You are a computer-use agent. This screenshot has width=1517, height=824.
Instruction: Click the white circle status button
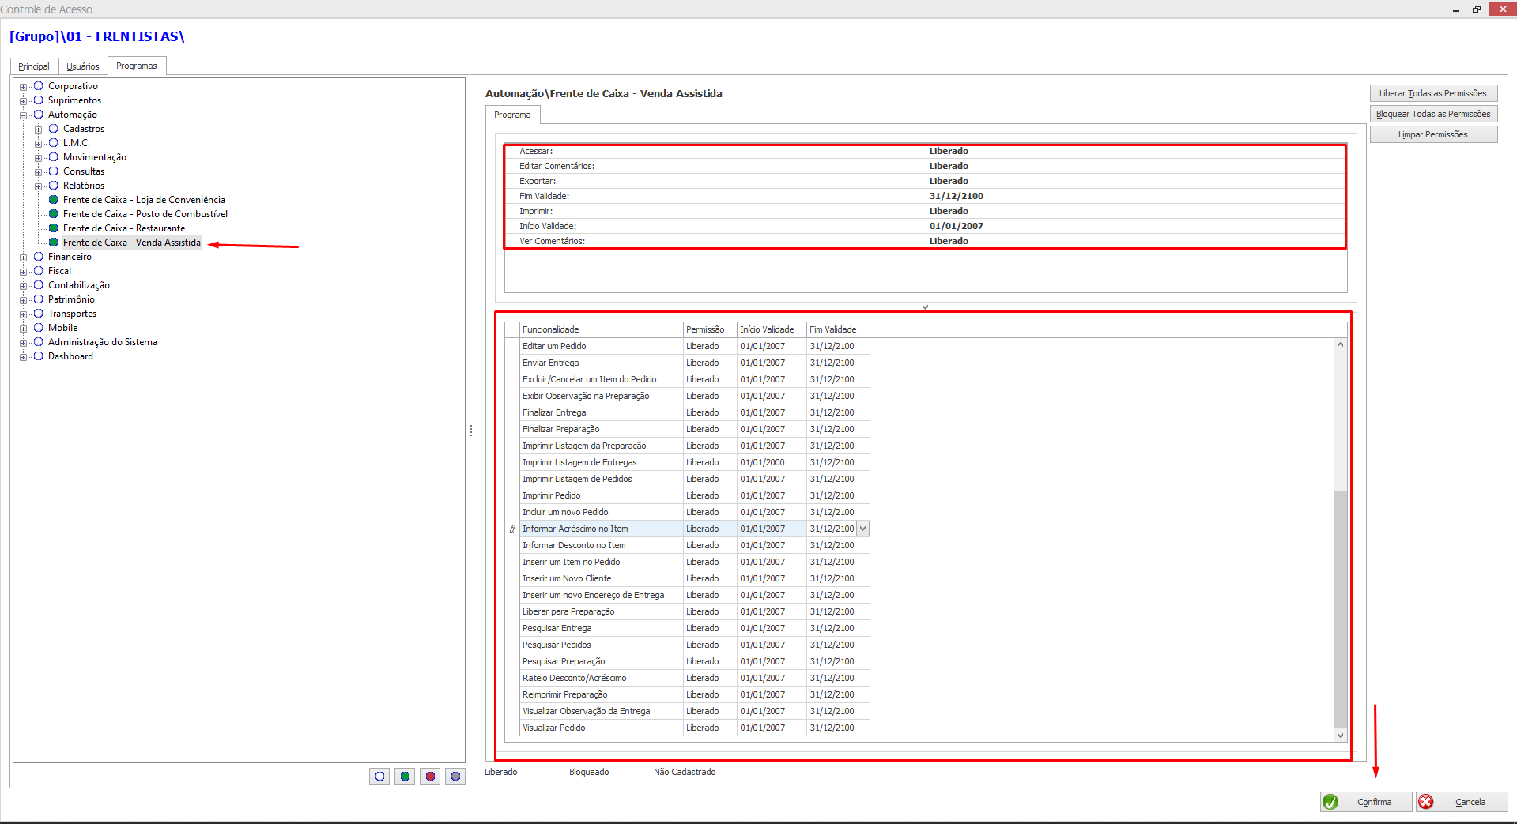point(379,777)
